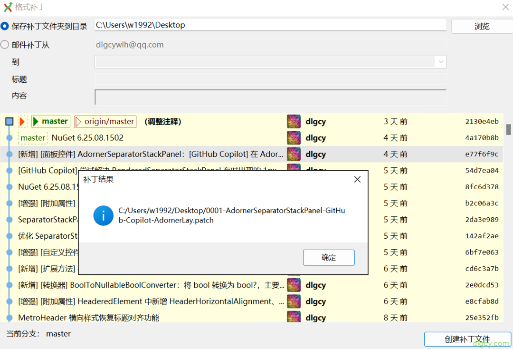513x349 pixels.
Task: Click the 浏览 browse button
Action: point(482,26)
